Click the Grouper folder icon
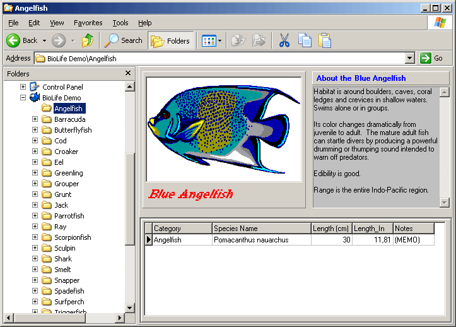 point(46,184)
